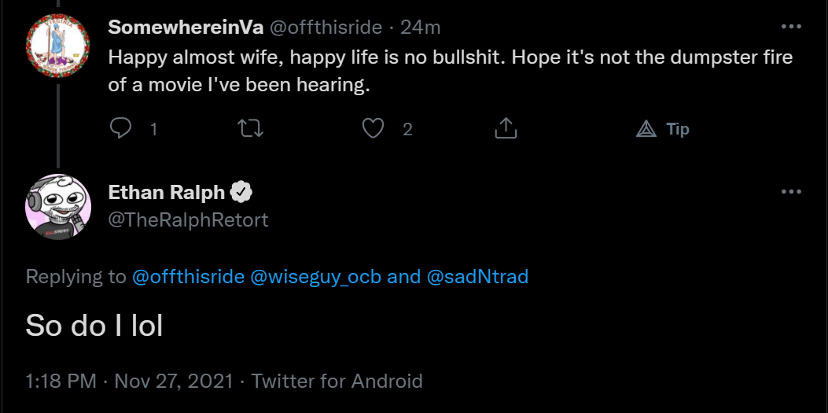The height and width of the screenshot is (413, 828).
Task: Like the SomewhereinVa tweet
Action: 373,128
